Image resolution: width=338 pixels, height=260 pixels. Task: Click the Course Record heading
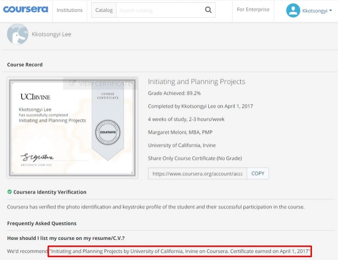(x=25, y=64)
